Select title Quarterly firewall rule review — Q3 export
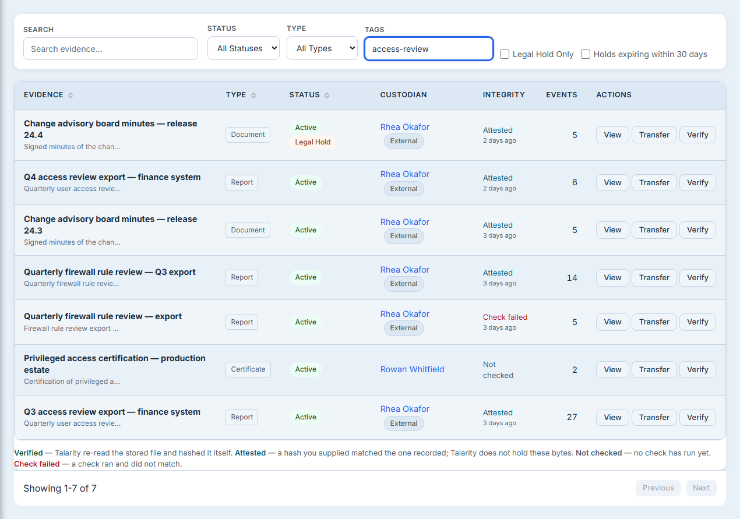The height and width of the screenshot is (519, 740). pyautogui.click(x=110, y=272)
